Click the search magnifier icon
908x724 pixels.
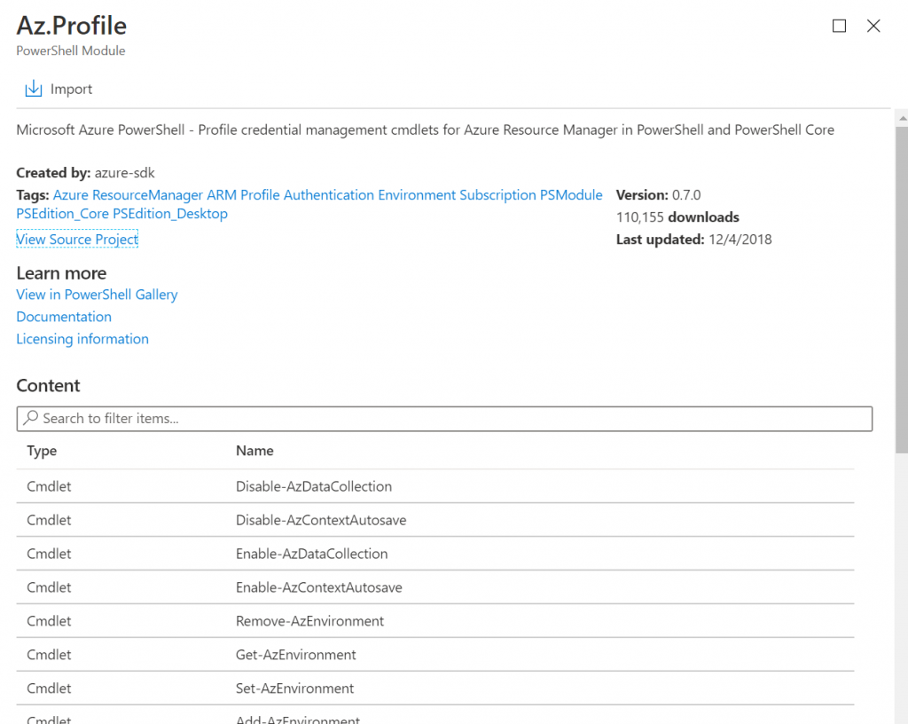(x=31, y=418)
